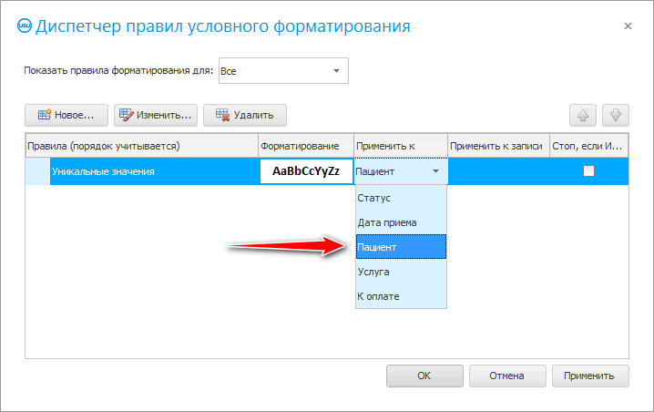The height and width of the screenshot is (412, 654).
Task: Expand the Пациент combo box arrow
Action: (x=435, y=171)
